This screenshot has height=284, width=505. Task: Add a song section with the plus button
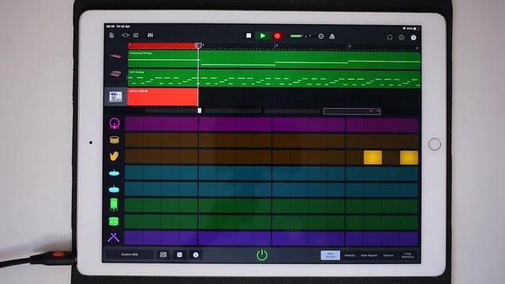(417, 48)
